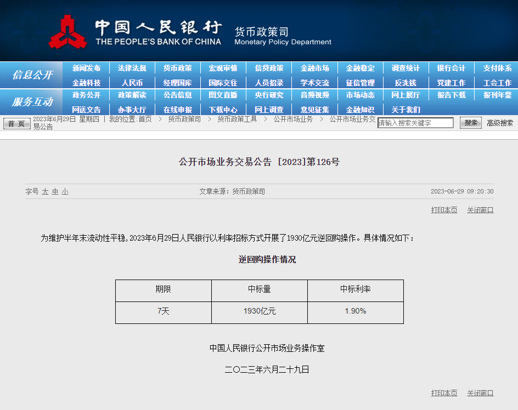Select 调查统计 in the navigation bar

pos(406,69)
